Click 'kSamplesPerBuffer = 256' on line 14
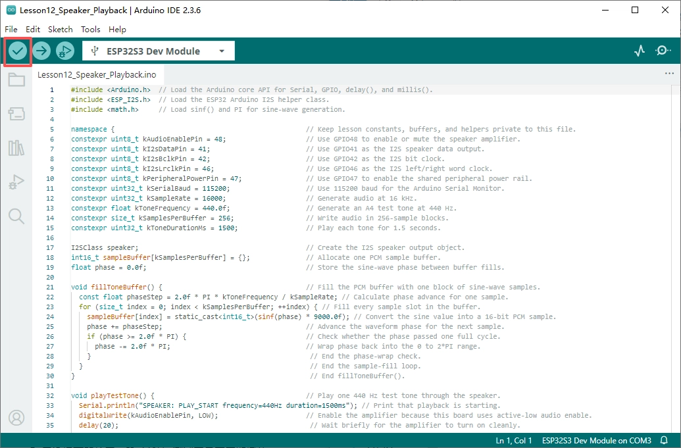The width and height of the screenshot is (681, 448). point(184,218)
